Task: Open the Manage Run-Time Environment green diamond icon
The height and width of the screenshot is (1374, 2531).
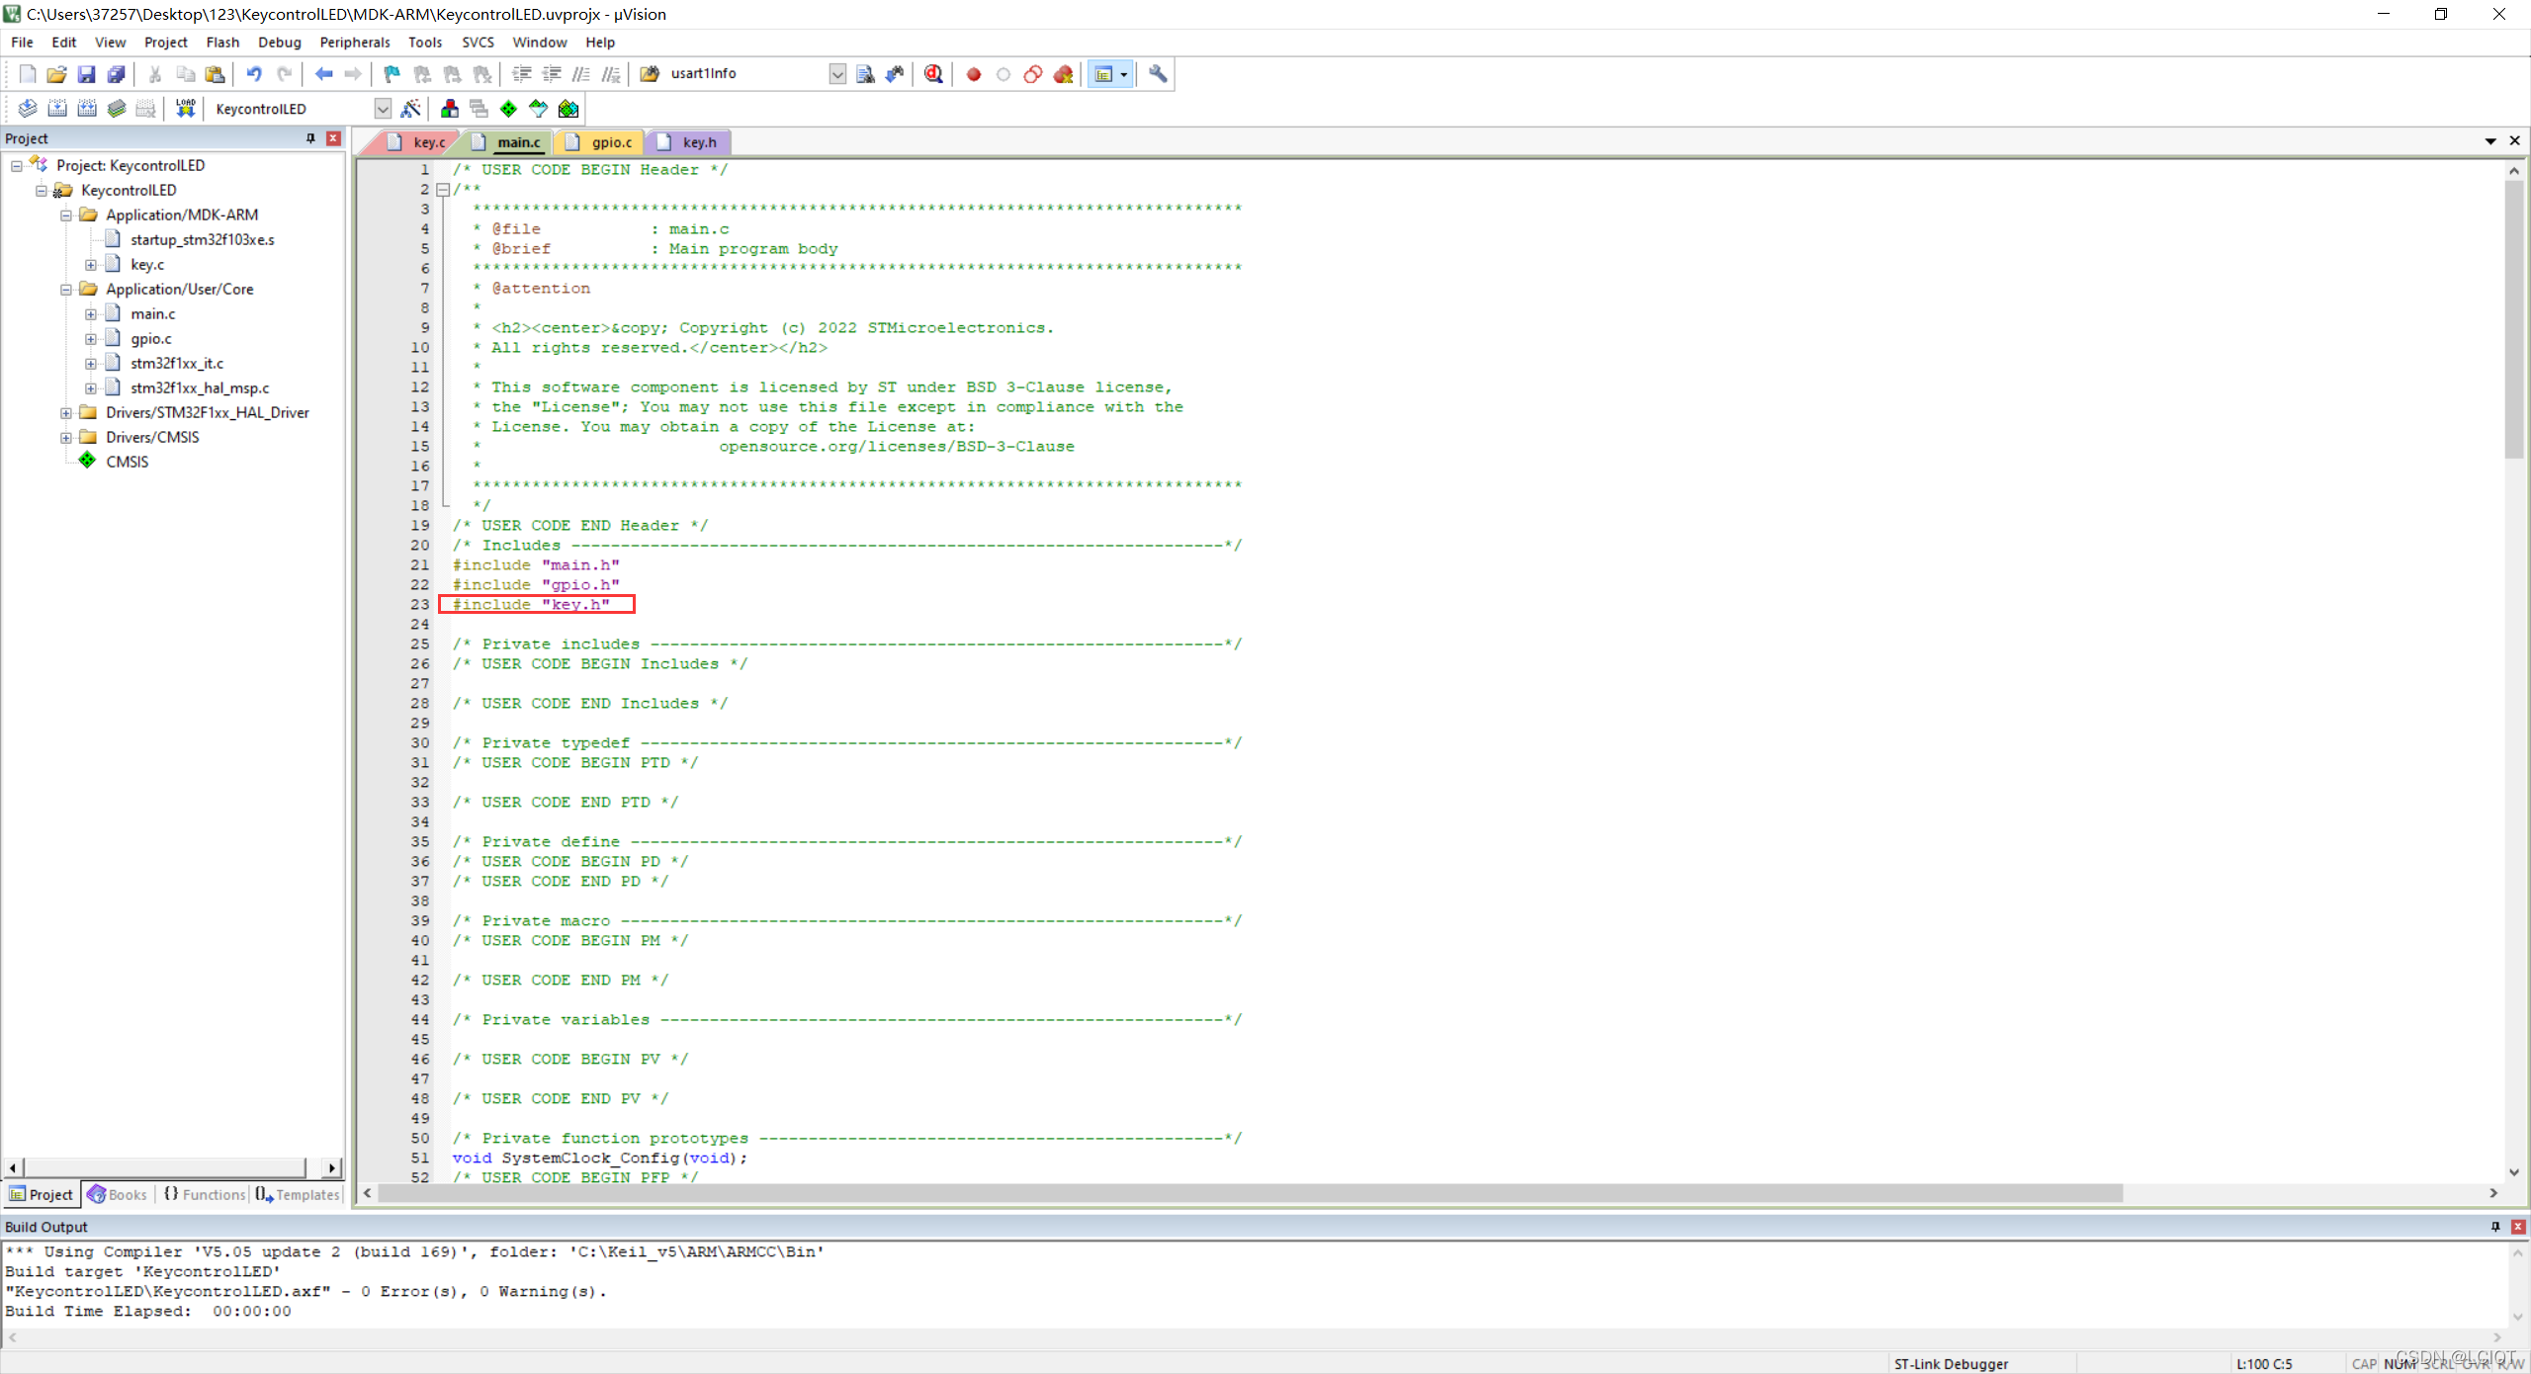Action: [508, 109]
